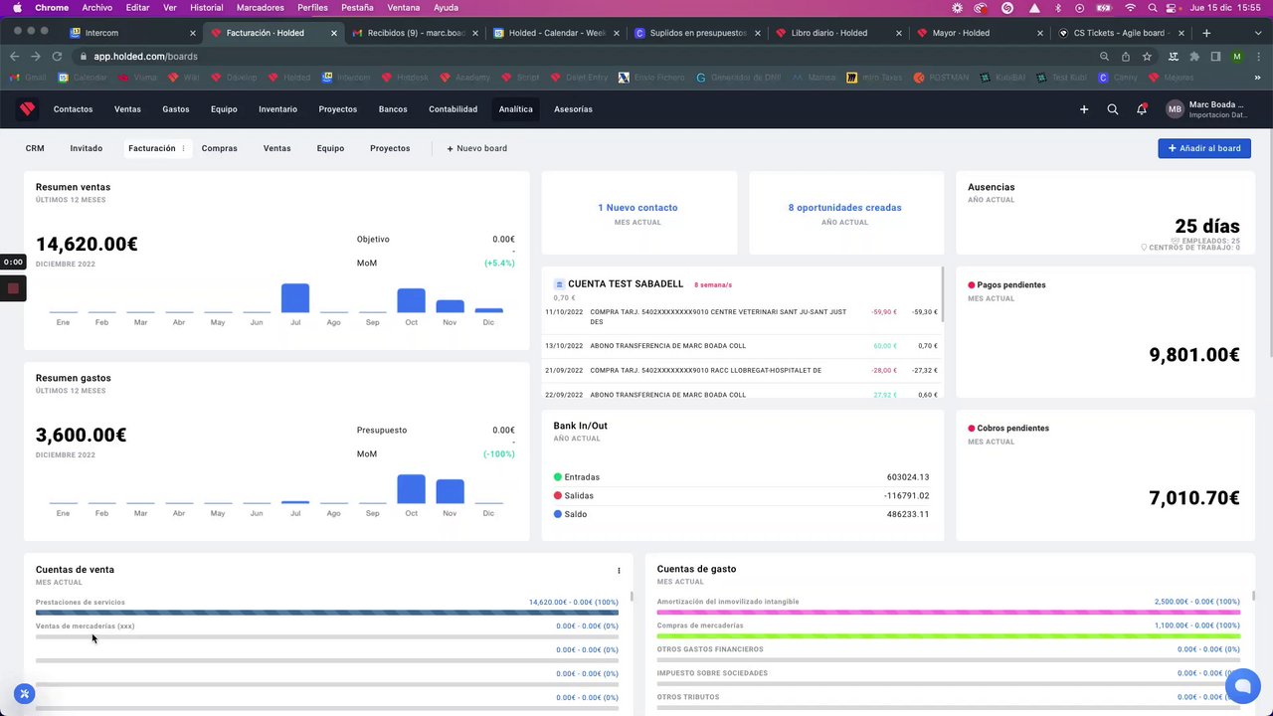Click the Añadir al board button

[1204, 148]
